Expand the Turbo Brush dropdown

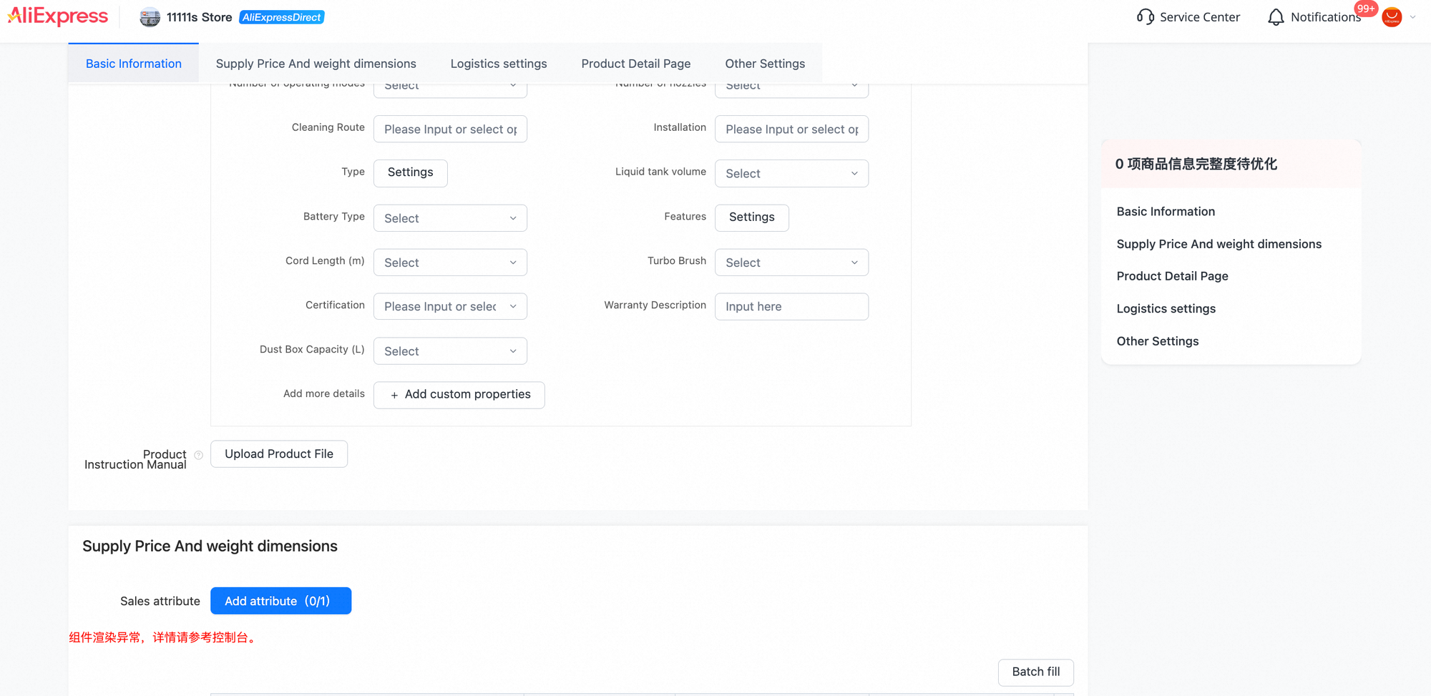tap(791, 263)
